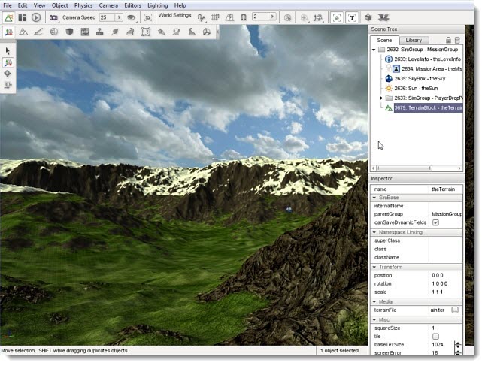The height and width of the screenshot is (366, 485).
Task: Toggle the grid snapping icon
Action: pos(217,17)
